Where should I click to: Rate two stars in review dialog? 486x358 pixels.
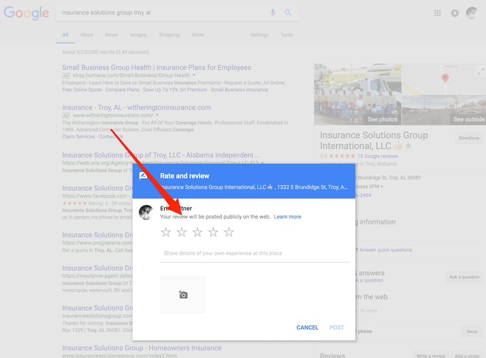point(182,232)
